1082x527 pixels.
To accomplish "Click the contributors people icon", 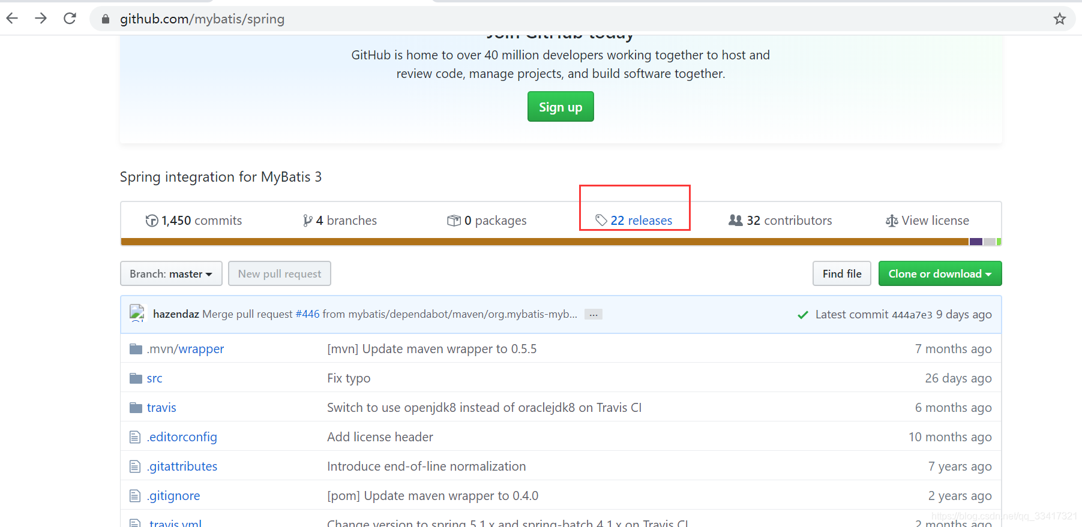I will click(736, 221).
